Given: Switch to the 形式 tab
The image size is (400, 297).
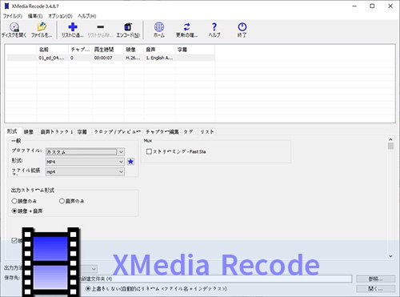Looking at the screenshot, I should (12, 131).
